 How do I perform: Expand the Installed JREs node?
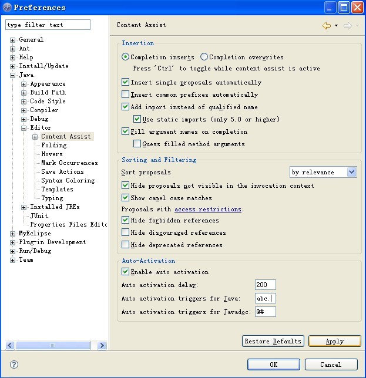(x=23, y=207)
